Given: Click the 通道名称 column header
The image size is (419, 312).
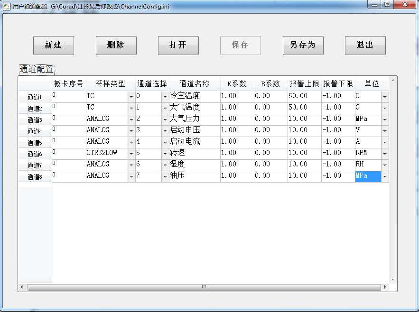Looking at the screenshot, I should pyautogui.click(x=195, y=84).
